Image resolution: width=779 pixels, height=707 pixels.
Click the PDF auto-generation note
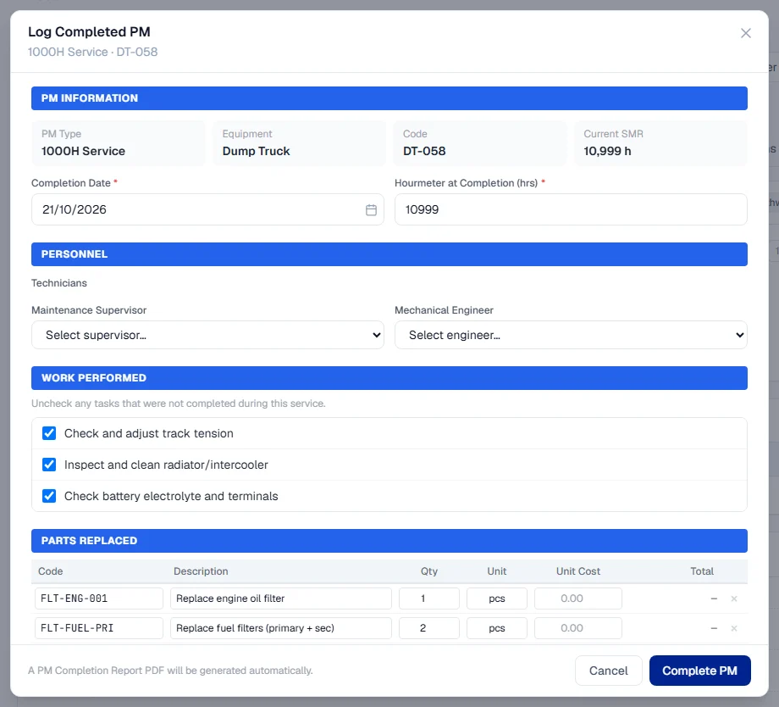[x=170, y=671]
